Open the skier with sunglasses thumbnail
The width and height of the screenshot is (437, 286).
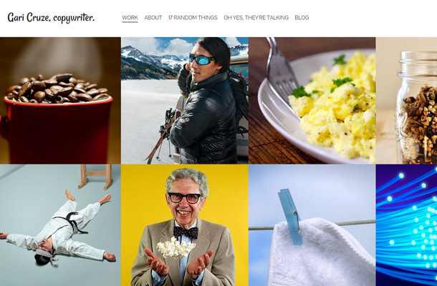(x=185, y=100)
